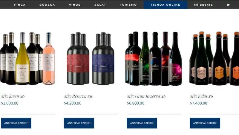View the red and blue Reserva bottles image

click(91, 58)
